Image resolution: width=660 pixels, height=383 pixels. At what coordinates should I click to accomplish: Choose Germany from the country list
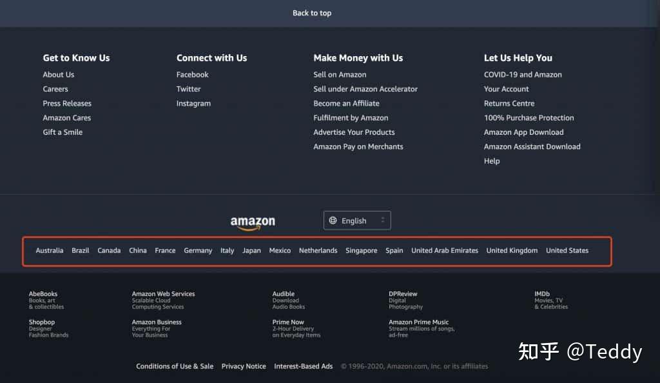click(x=198, y=250)
